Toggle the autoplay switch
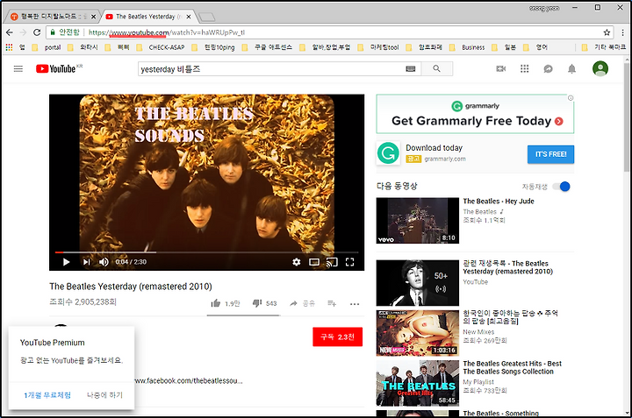Viewport: 632px width, 418px height. tap(561, 187)
